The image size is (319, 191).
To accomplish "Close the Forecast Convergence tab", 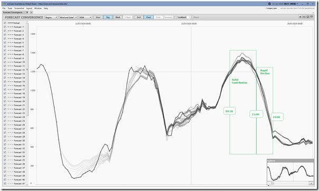I will click(27, 12).
